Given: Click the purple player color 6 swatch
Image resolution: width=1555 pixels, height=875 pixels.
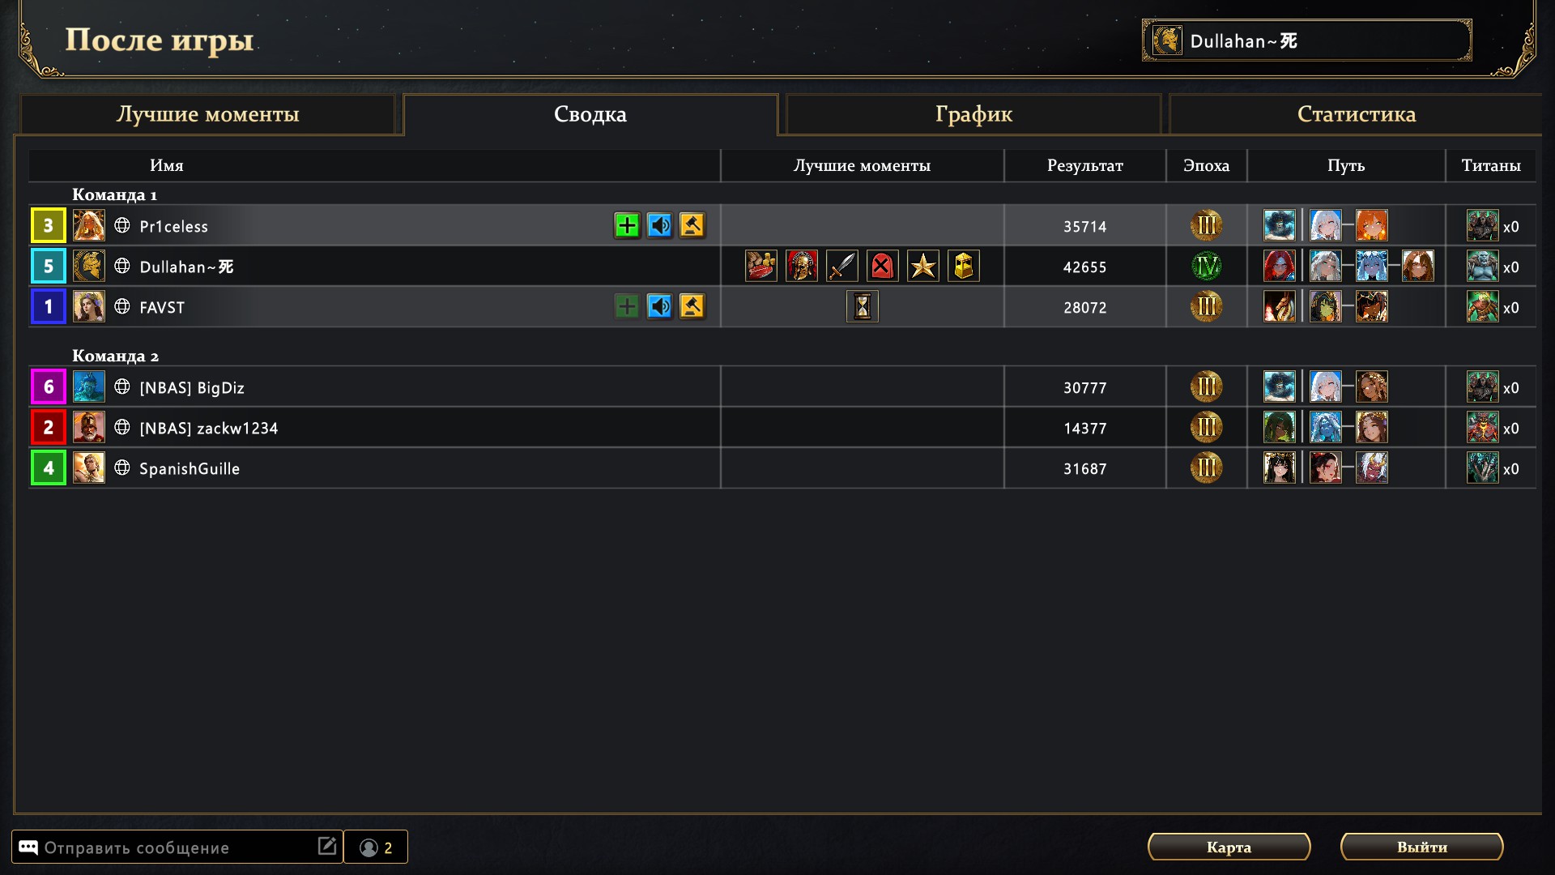Looking at the screenshot, I should (49, 387).
